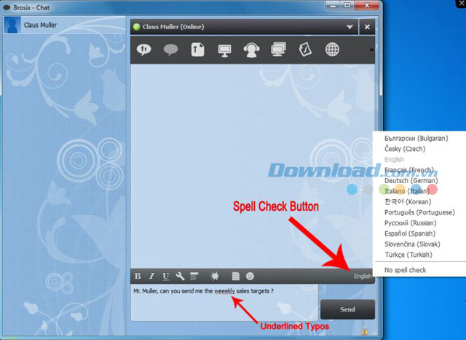Choose Korean spell check language

click(408, 201)
